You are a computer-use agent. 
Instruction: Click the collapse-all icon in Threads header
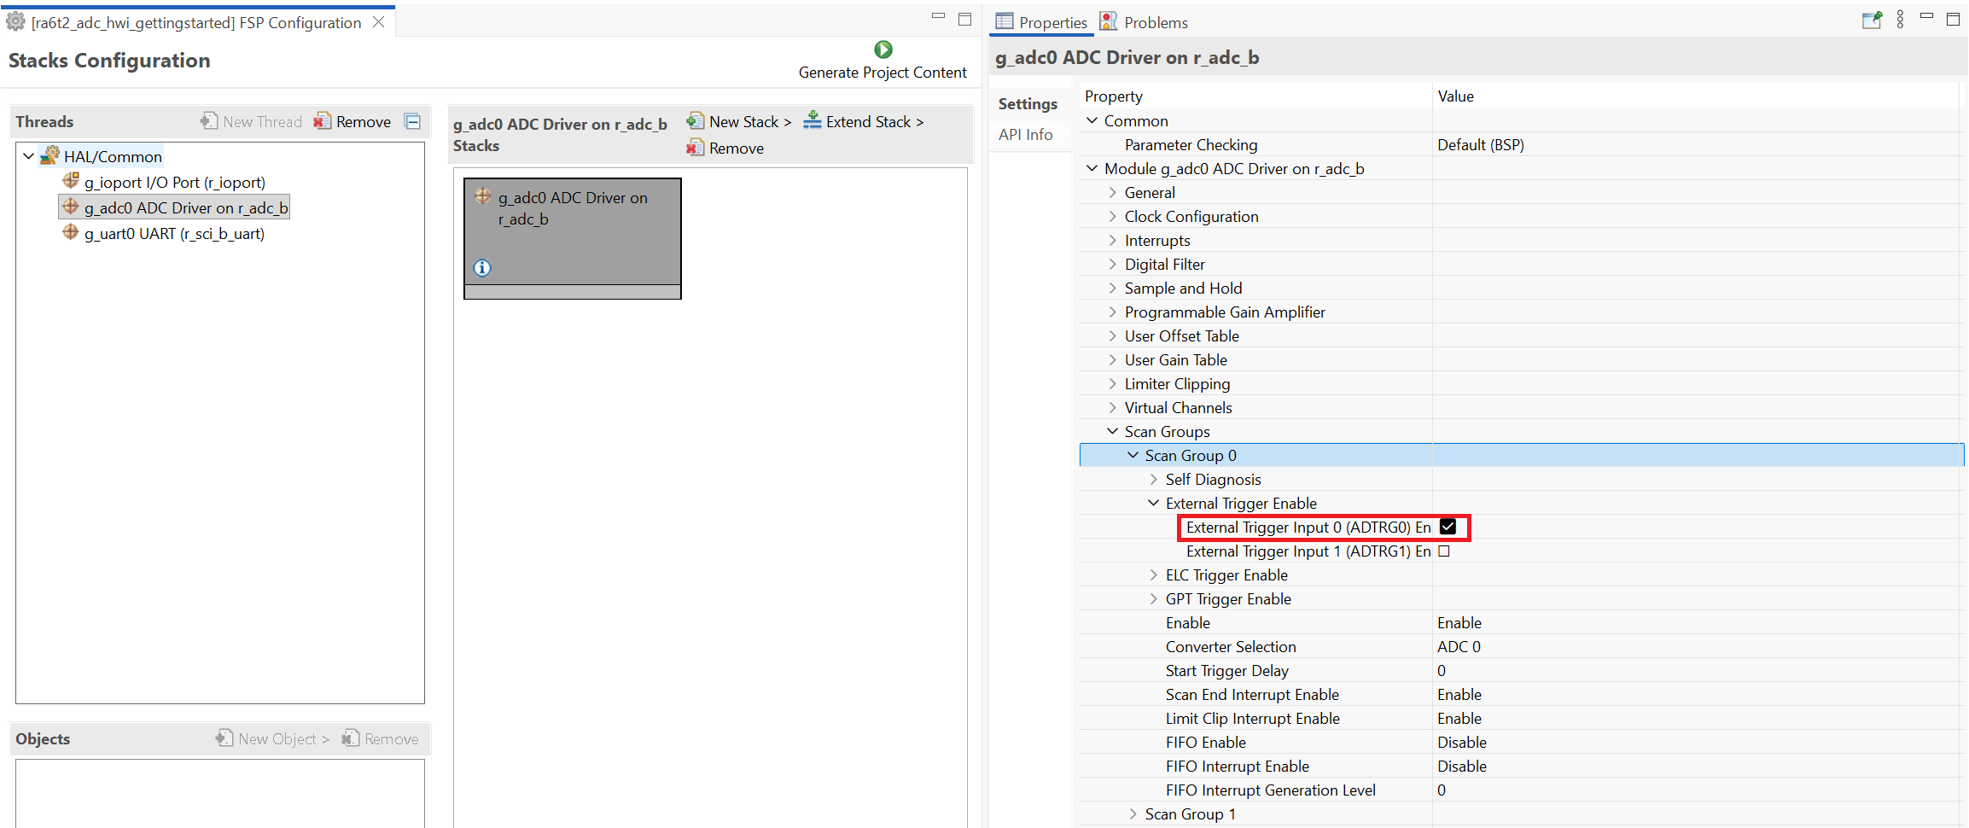[413, 121]
